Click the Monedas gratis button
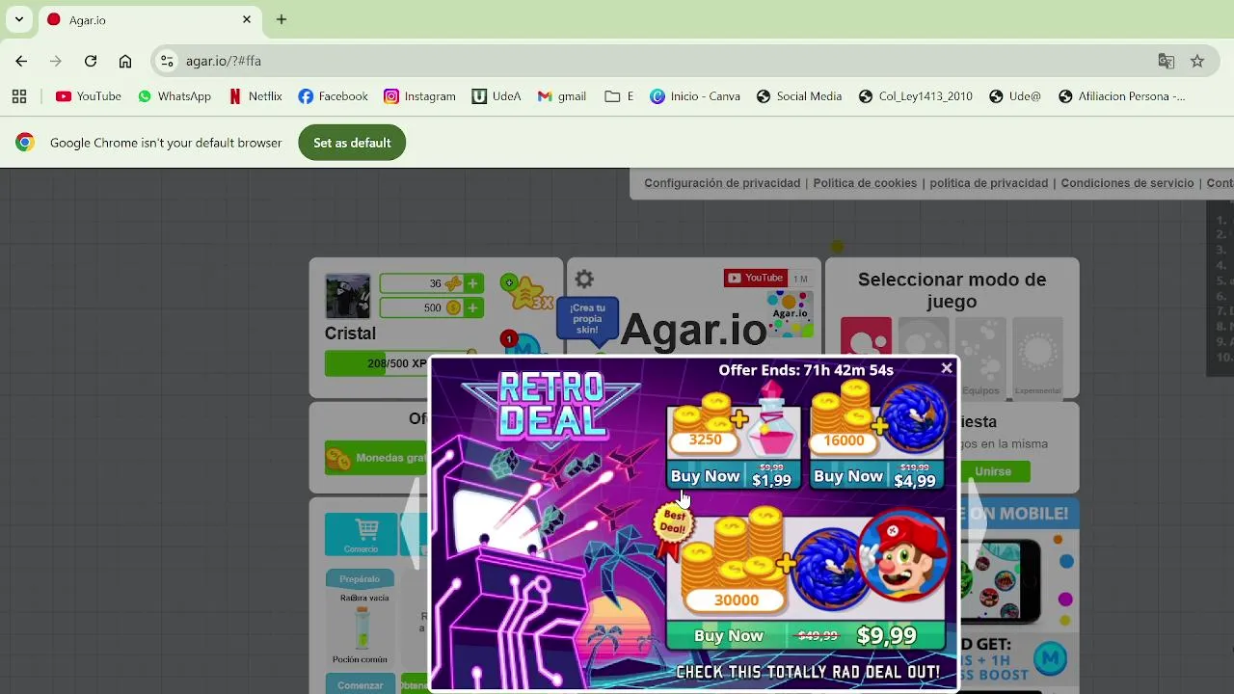Image resolution: width=1234 pixels, height=694 pixels. point(378,458)
